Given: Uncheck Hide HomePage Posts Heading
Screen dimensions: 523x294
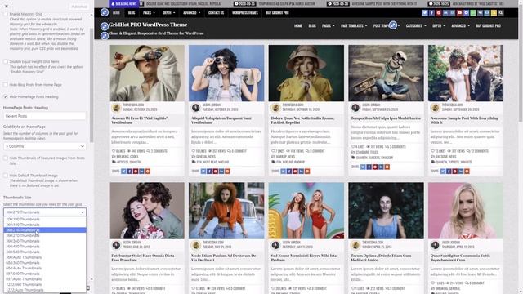Looking at the screenshot, I should [6, 96].
